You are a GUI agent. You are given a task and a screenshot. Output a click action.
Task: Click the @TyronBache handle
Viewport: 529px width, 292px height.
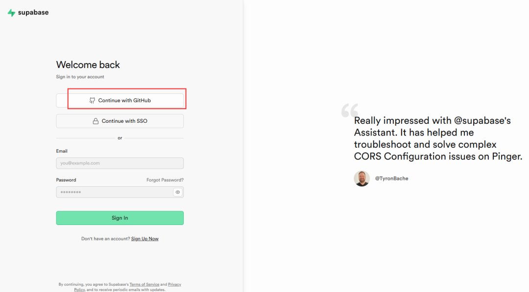(391, 179)
